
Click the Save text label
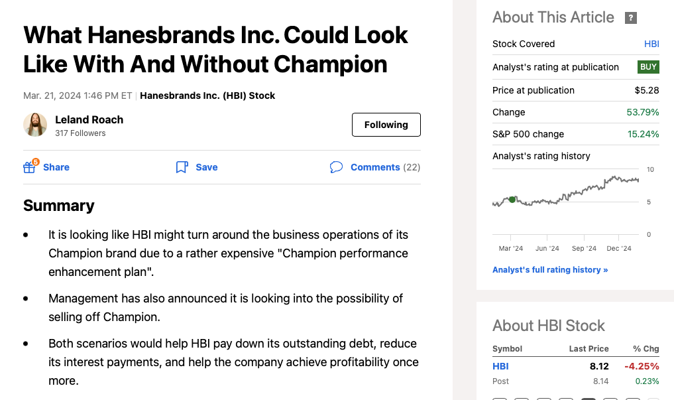click(207, 167)
